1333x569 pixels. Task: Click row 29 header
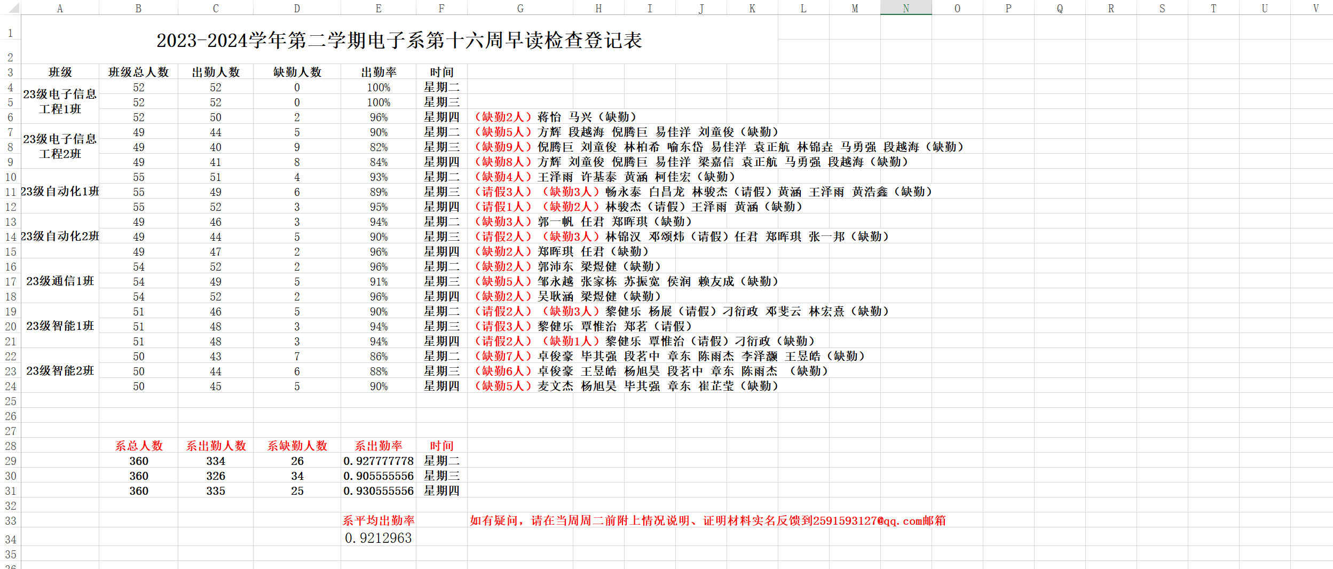pyautogui.click(x=10, y=461)
